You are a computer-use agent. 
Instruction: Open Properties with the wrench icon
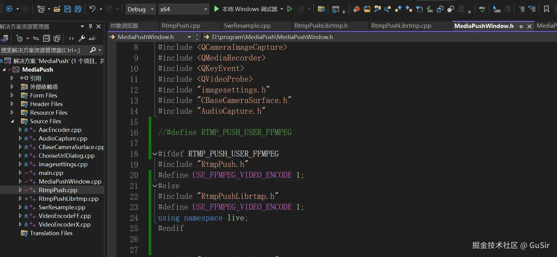click(82, 38)
